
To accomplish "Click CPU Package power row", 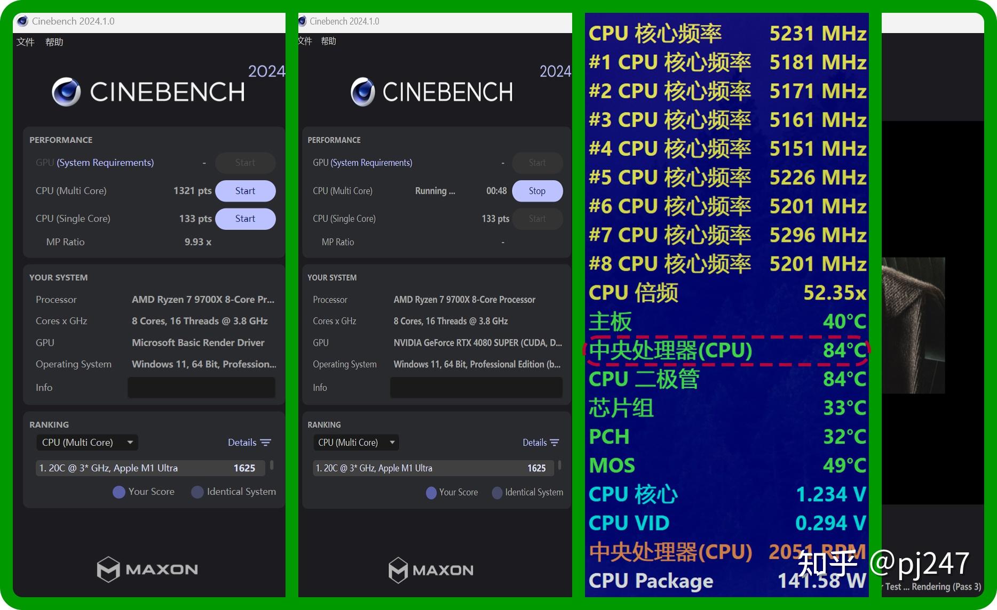I will click(x=727, y=581).
